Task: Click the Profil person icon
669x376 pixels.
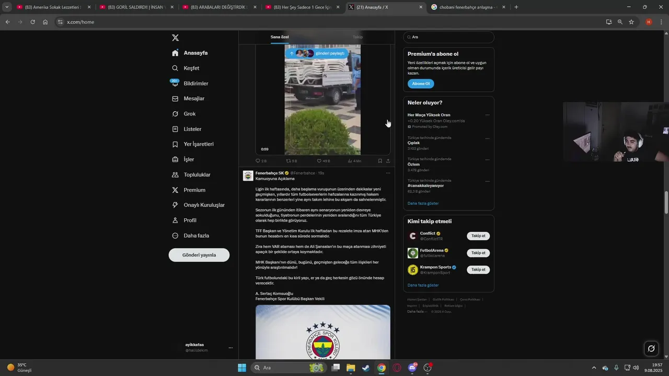Action: 176,220
